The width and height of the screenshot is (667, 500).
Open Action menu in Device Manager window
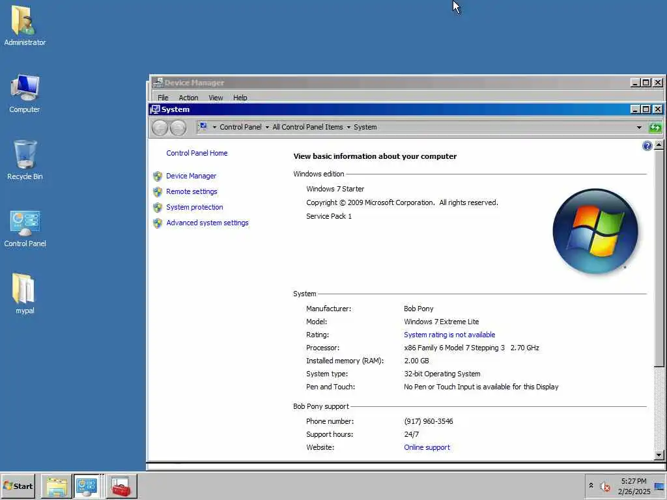(x=188, y=98)
